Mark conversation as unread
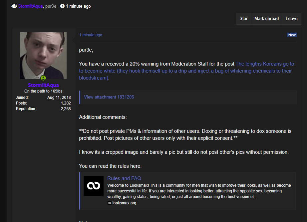This screenshot has height=222, width=307. click(x=266, y=19)
